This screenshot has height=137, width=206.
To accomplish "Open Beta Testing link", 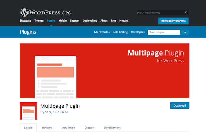I will [x=120, y=32].
